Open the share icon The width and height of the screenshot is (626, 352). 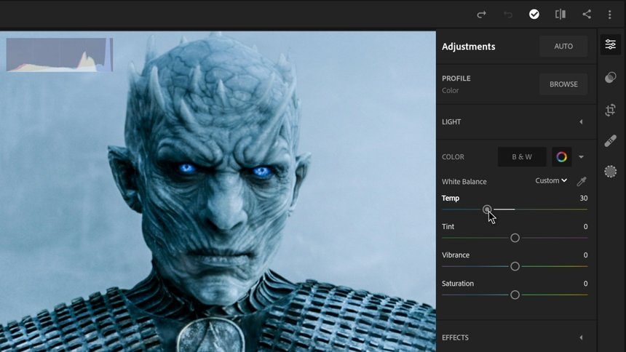pyautogui.click(x=587, y=15)
